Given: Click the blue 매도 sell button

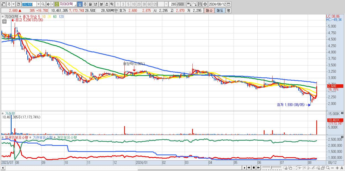Looking at the screenshot, I should pos(220,10).
